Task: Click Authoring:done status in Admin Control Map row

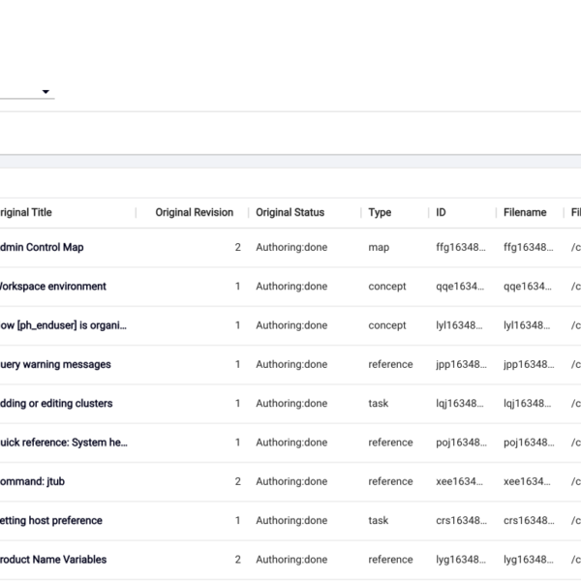Action: coord(291,247)
